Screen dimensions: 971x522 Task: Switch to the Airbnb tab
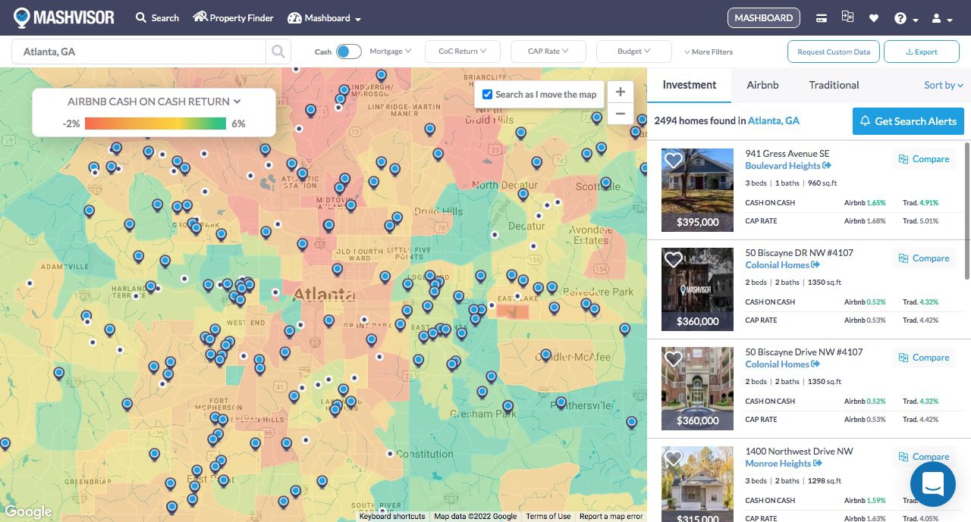tap(762, 85)
